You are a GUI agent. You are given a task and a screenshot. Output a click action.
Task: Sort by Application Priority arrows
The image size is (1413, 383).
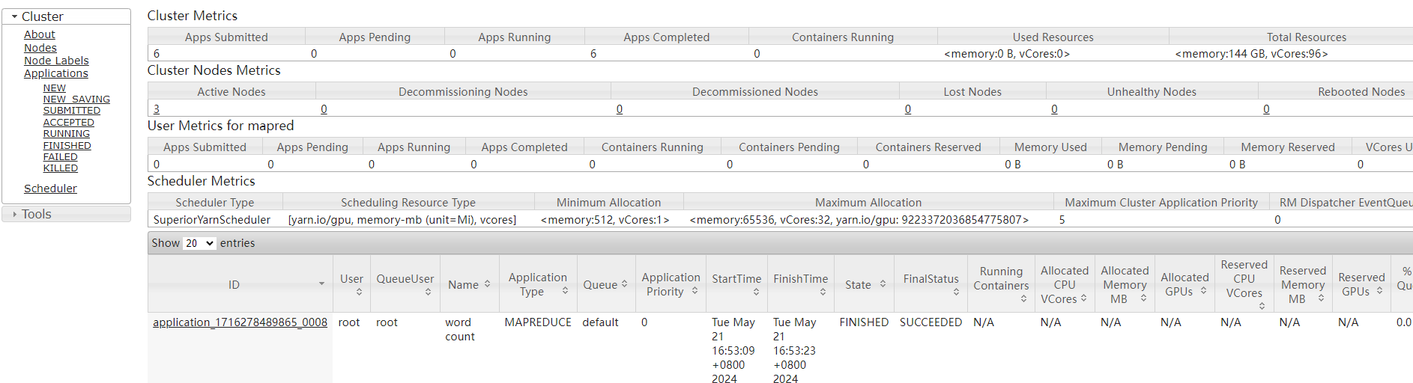695,291
